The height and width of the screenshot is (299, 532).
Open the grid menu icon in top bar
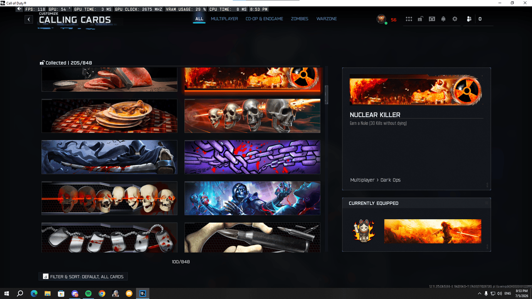[x=409, y=19]
